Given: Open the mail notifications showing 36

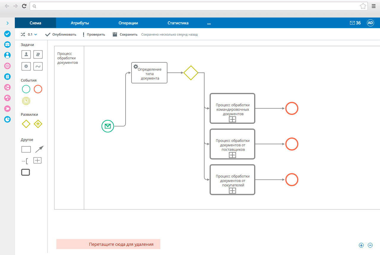Looking at the screenshot, I should point(355,23).
